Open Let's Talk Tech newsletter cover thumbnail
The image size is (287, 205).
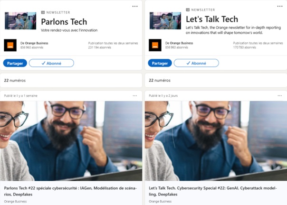pyautogui.click(x=165, y=21)
